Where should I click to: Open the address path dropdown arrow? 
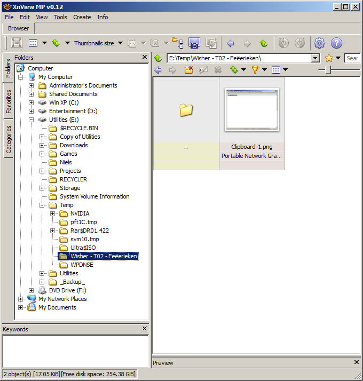(x=315, y=58)
